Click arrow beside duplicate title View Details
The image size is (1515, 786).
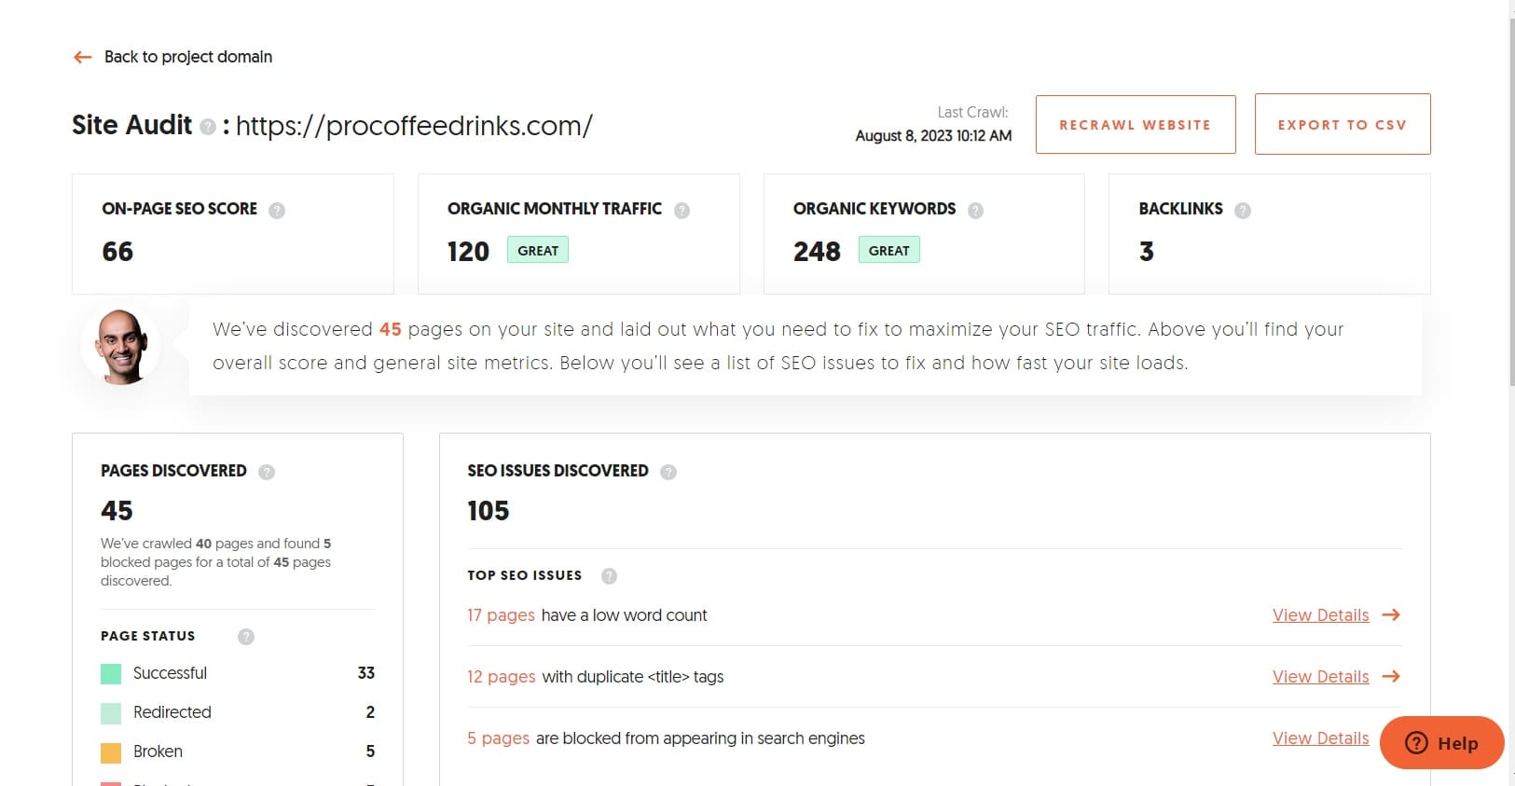coord(1391,677)
